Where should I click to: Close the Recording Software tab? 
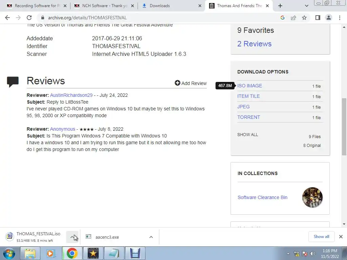point(65,6)
